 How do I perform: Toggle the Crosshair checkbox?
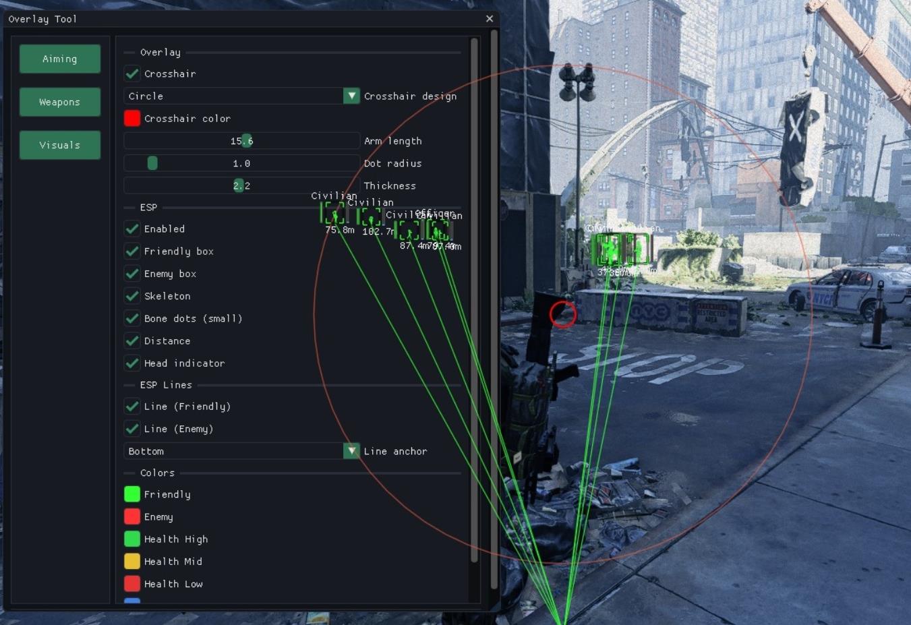pos(132,74)
